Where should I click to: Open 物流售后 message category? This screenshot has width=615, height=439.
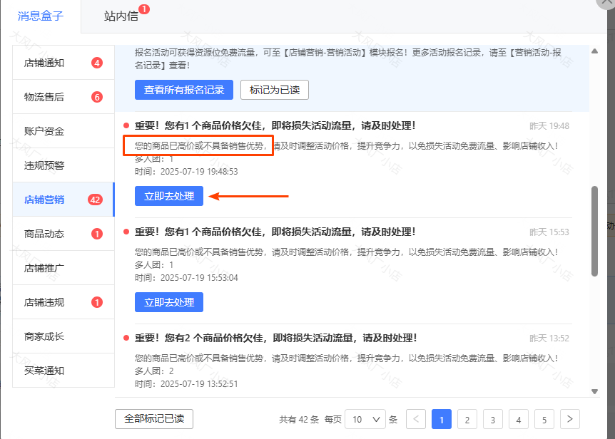pos(44,97)
